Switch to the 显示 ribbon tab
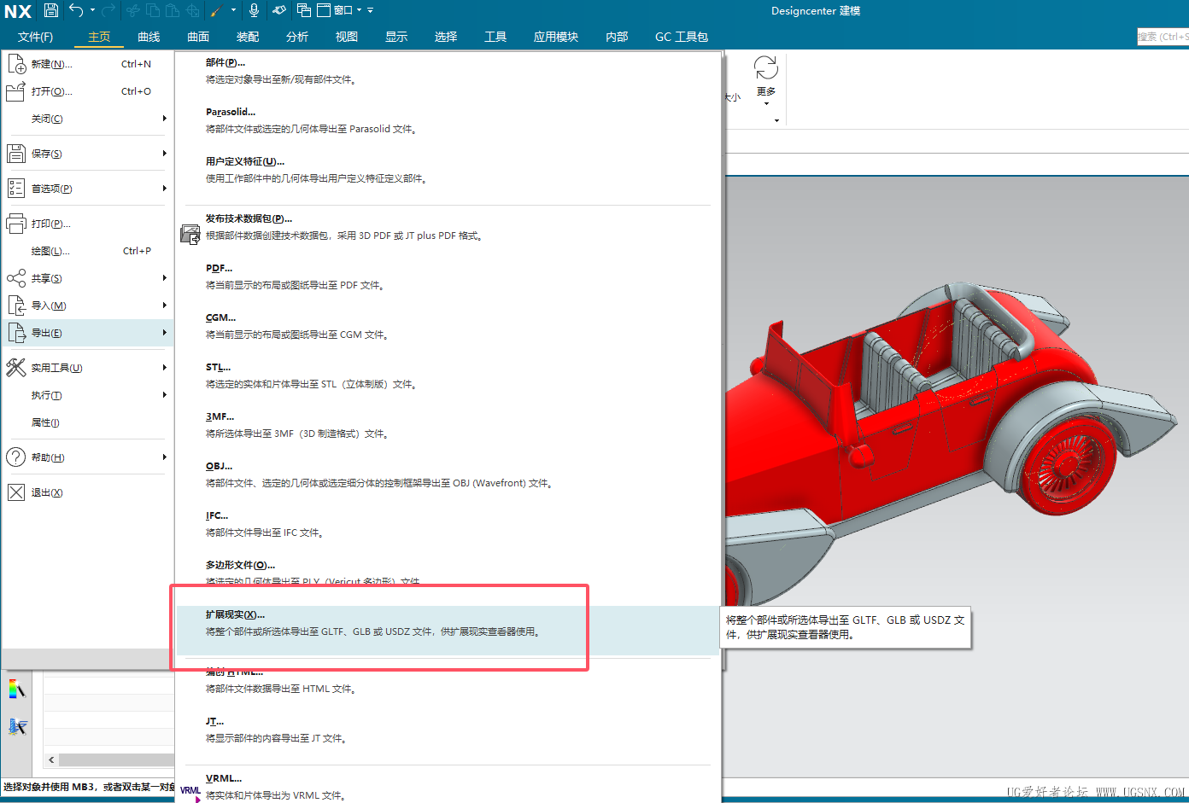1189x803 pixels. [396, 37]
